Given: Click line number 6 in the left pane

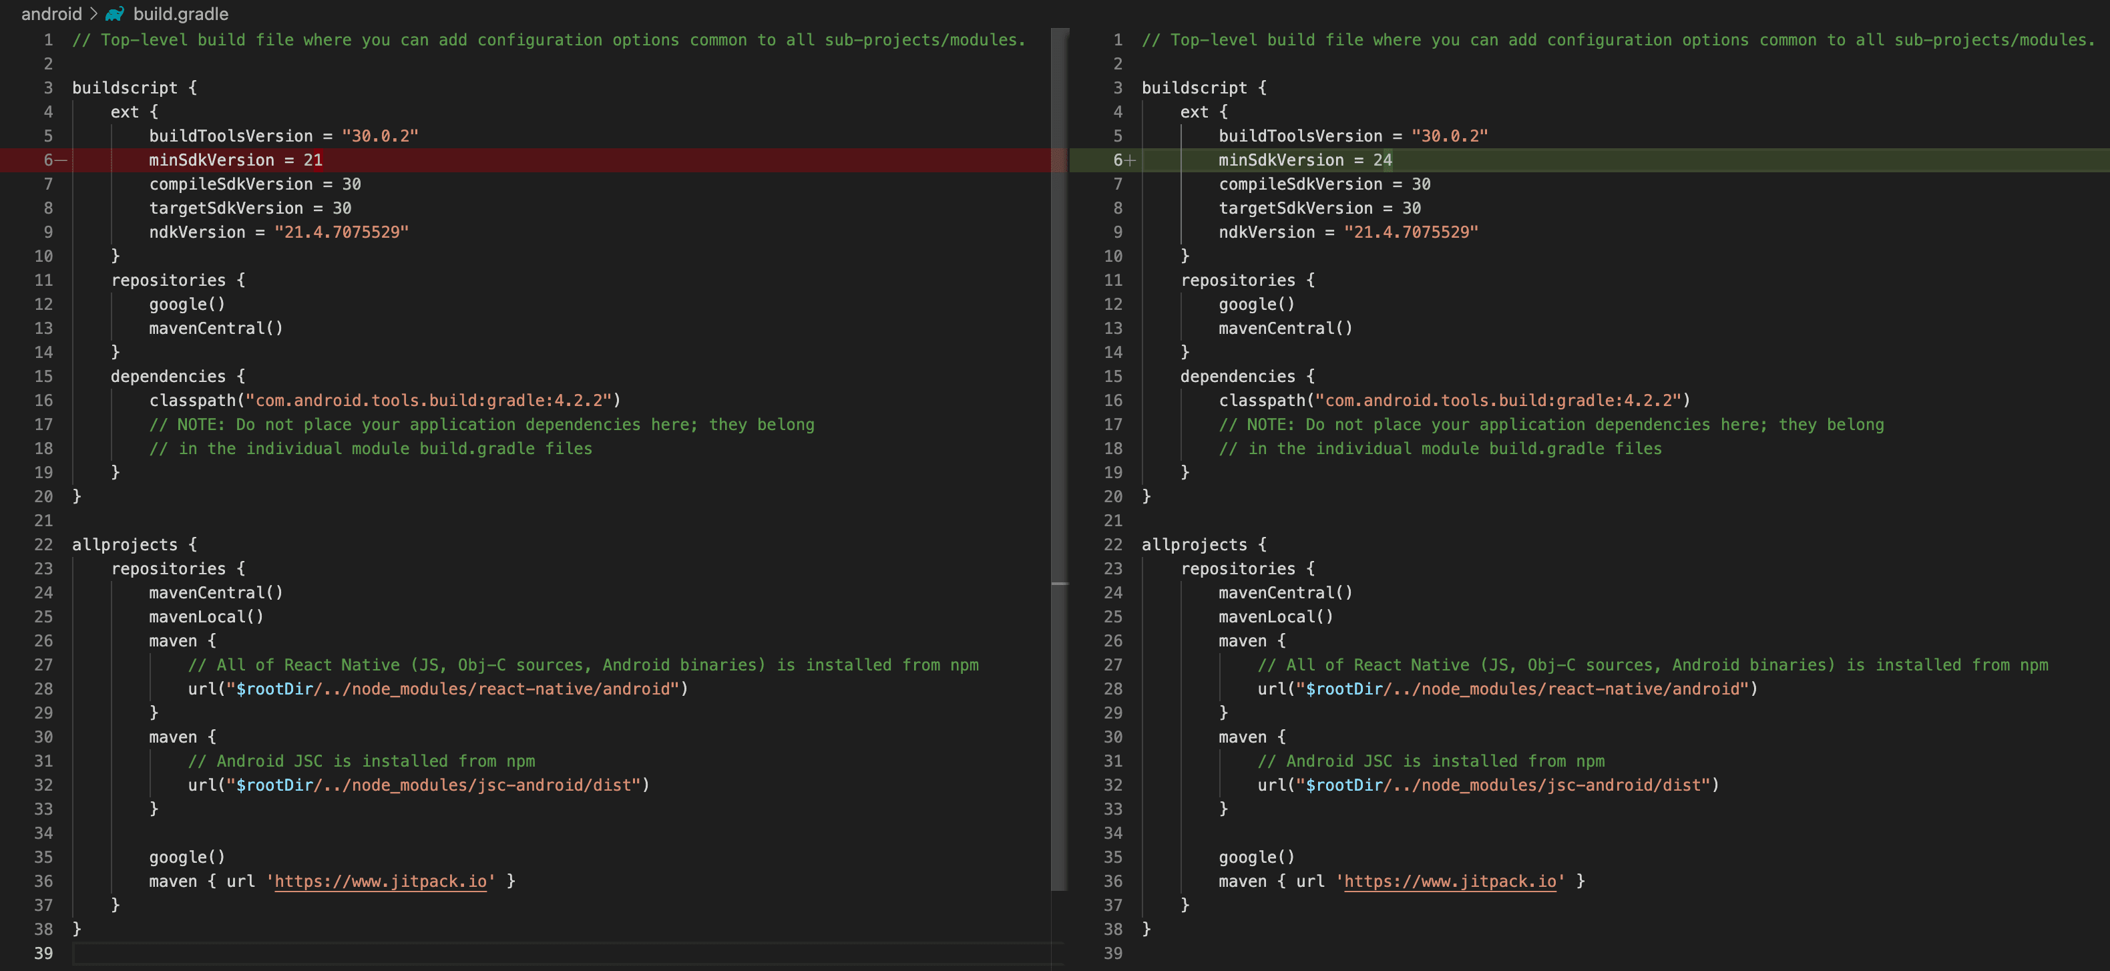Looking at the screenshot, I should point(47,160).
